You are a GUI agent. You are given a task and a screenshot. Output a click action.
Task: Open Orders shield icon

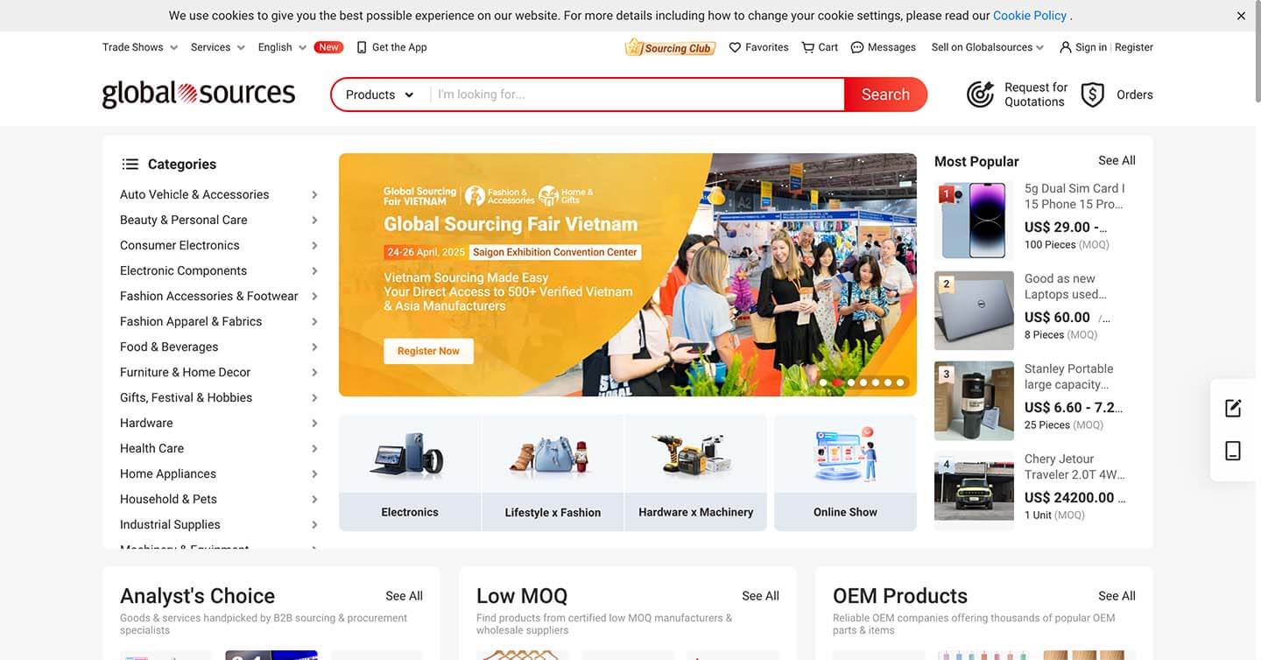[1092, 95]
